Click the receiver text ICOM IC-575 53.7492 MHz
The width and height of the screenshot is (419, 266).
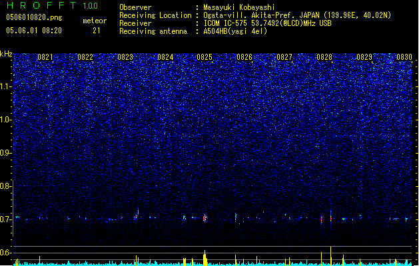(267, 23)
